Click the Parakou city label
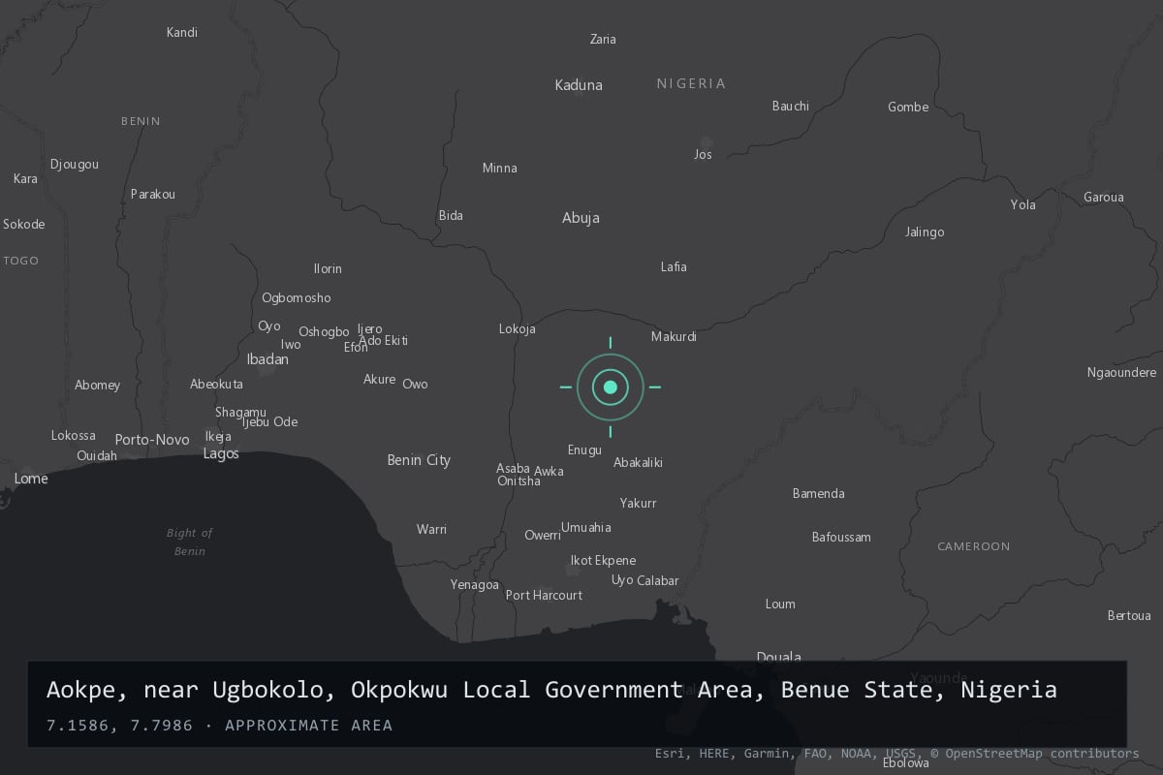 point(153,195)
